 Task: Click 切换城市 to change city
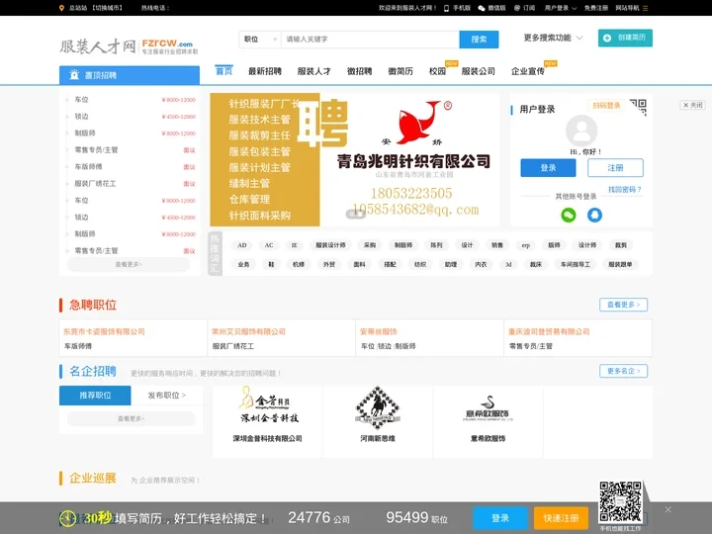tap(107, 8)
